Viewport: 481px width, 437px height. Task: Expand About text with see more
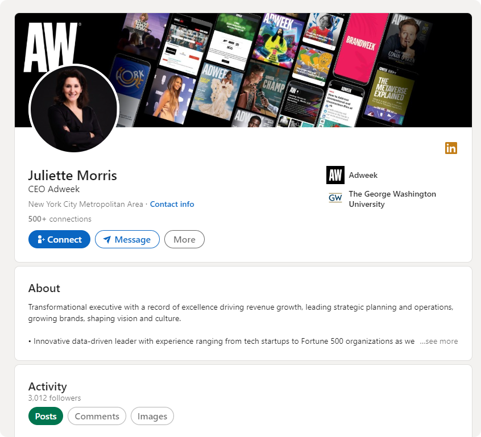[x=439, y=342]
